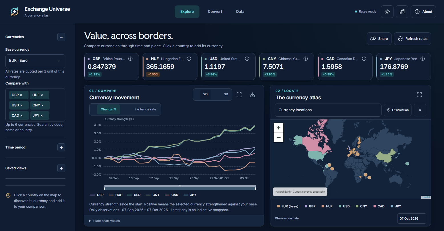444x231 pixels.
Task: Expand the Currency movement chart to fullscreen
Action: (239, 95)
